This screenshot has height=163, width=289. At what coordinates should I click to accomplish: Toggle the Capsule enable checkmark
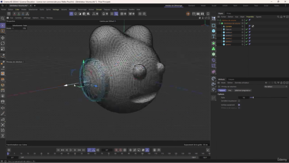(247, 29)
